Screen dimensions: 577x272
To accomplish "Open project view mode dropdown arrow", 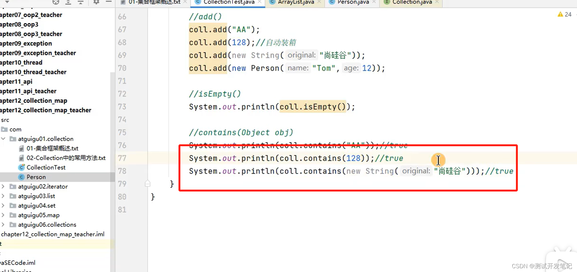I will pos(7,2).
